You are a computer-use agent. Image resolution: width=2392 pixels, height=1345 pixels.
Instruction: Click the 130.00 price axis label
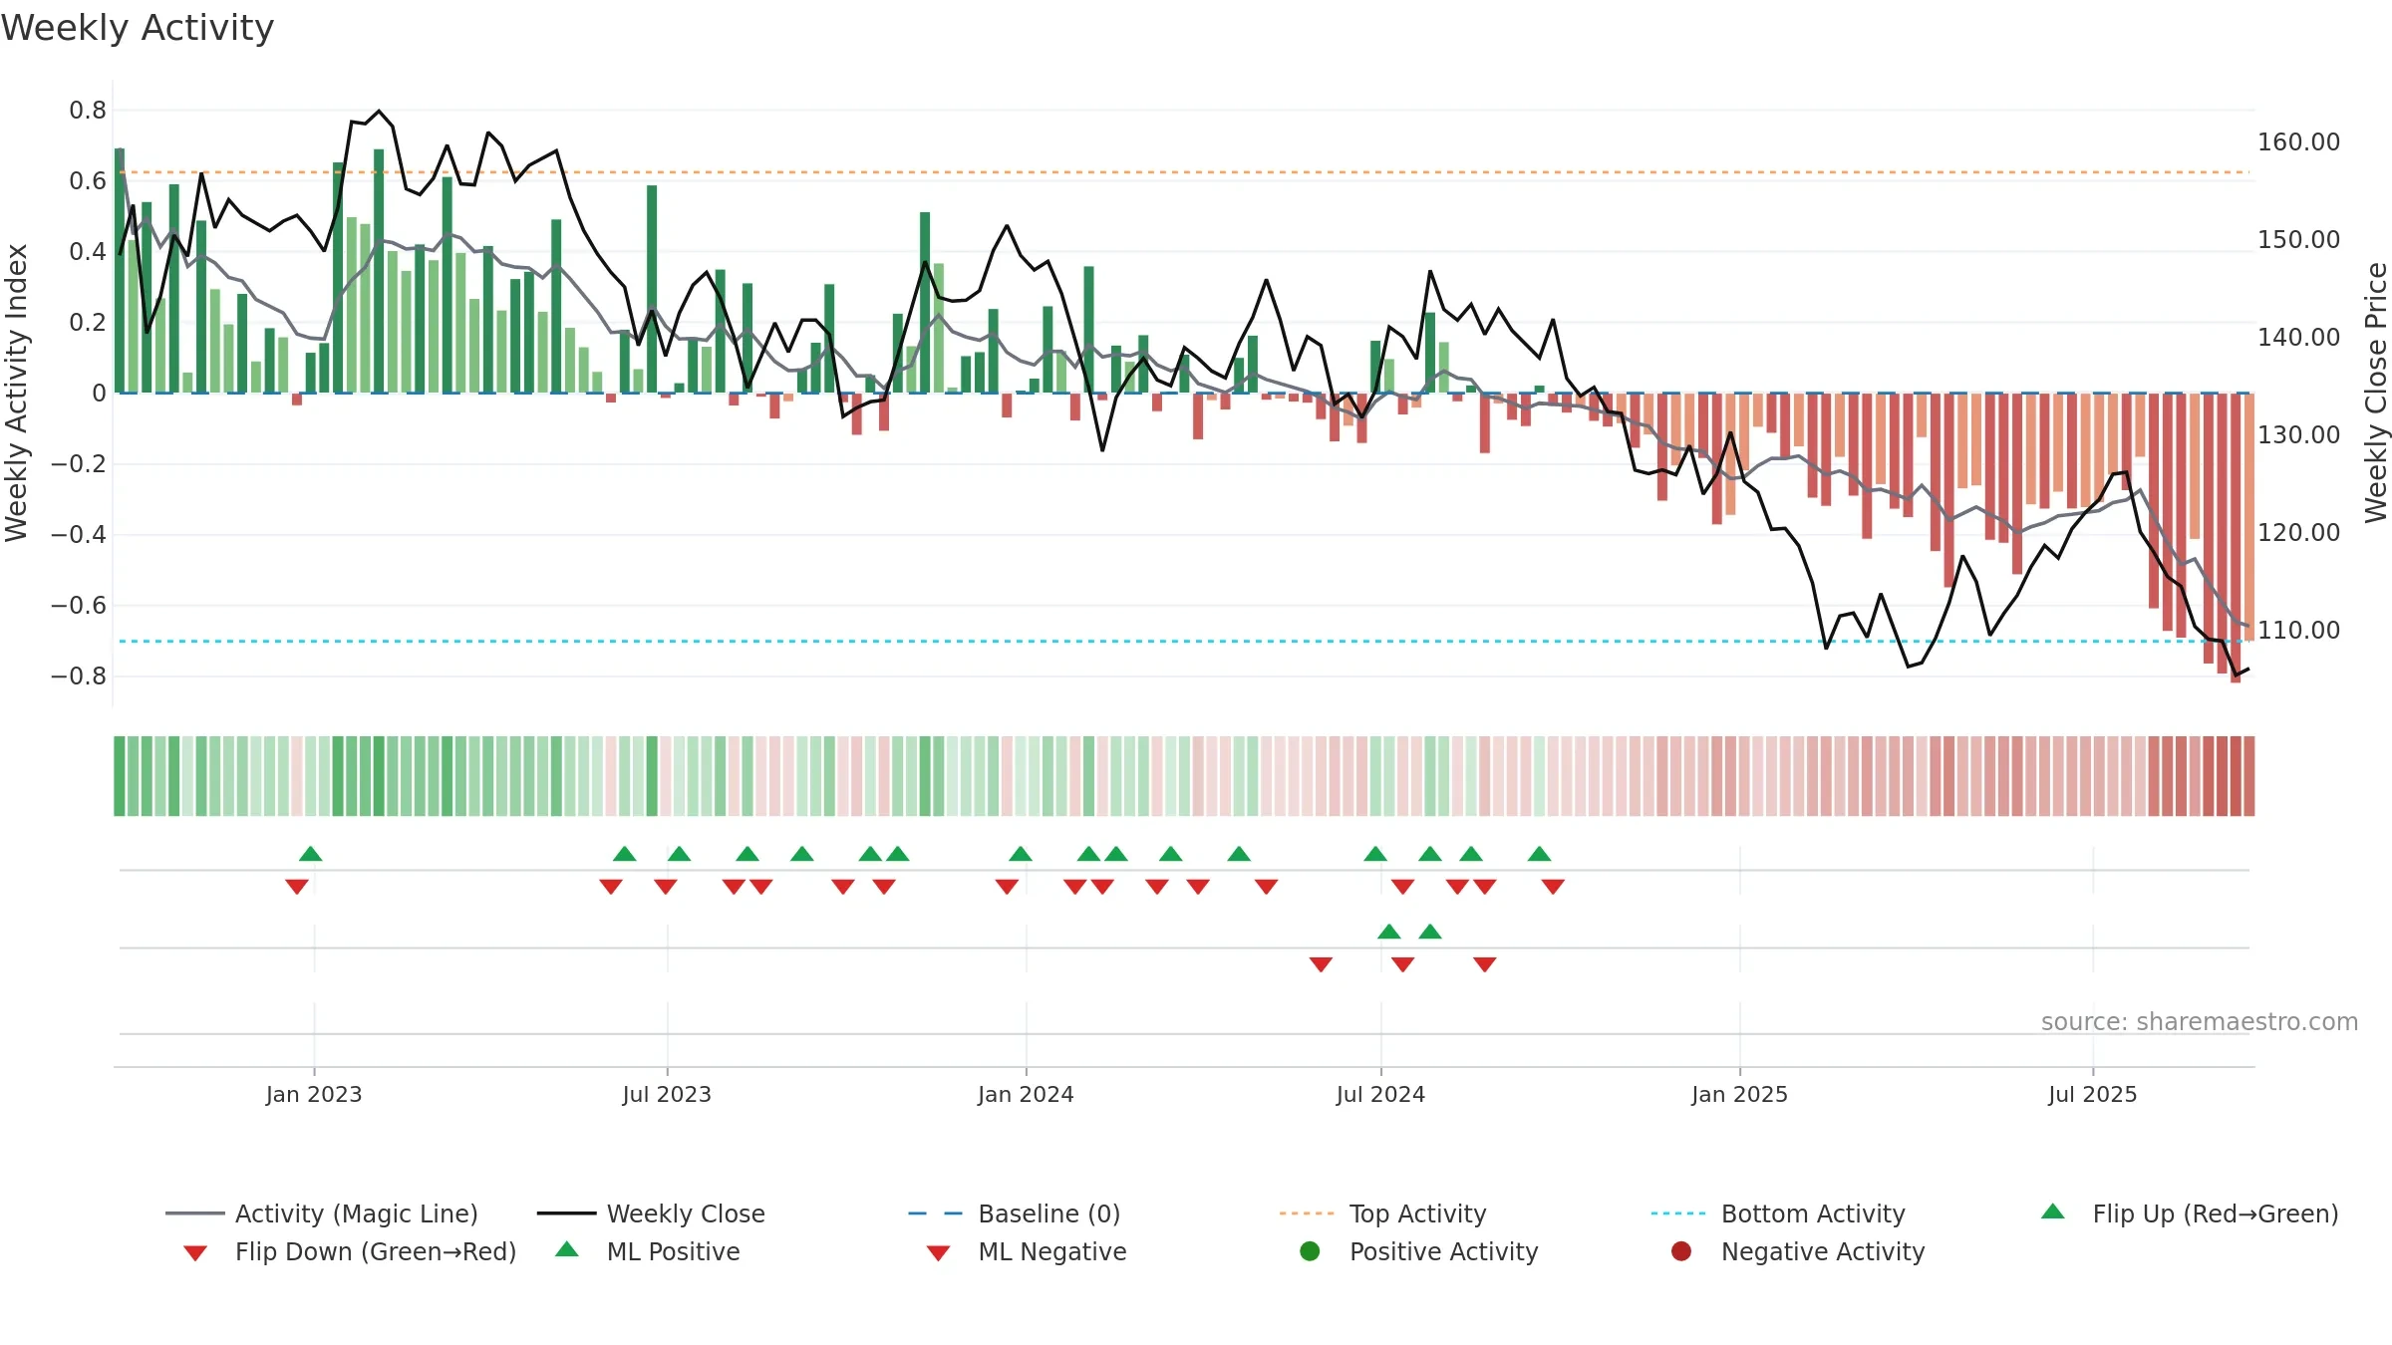(2298, 435)
